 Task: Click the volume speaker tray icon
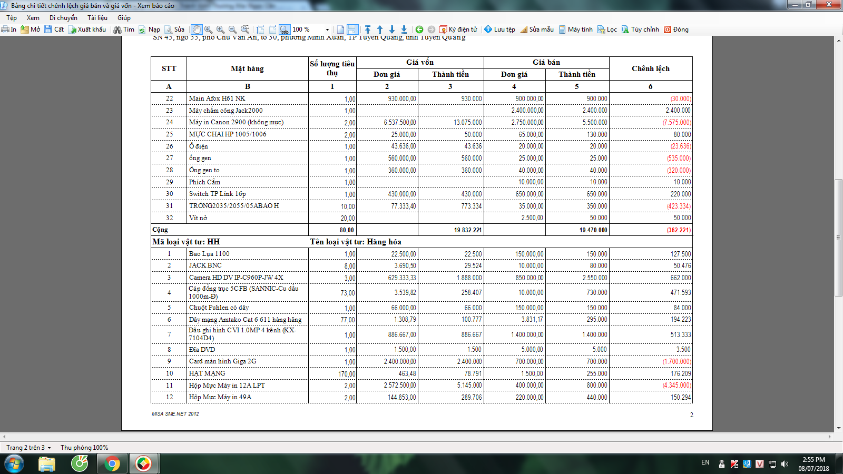pyautogui.click(x=785, y=464)
